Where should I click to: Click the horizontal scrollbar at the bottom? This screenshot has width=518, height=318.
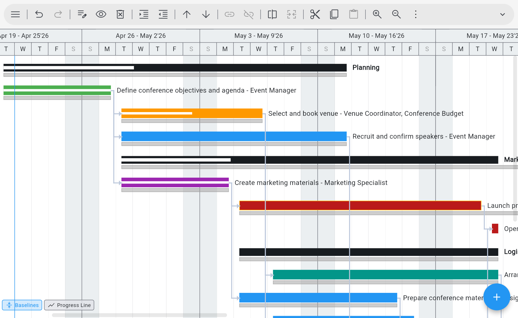[x=139, y=314]
